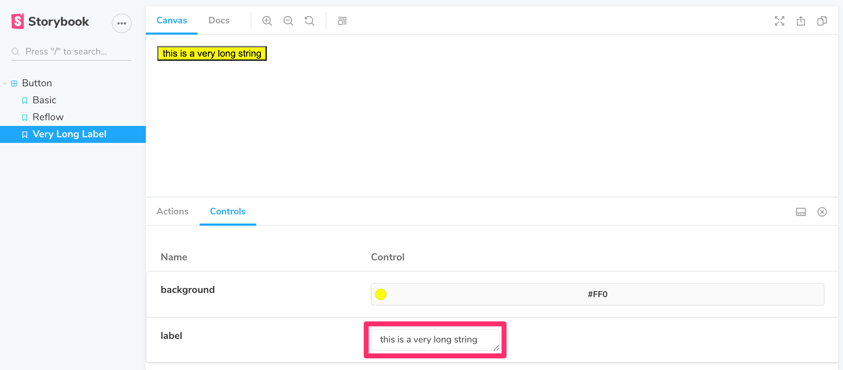Select the Very Long Label story

click(x=69, y=134)
